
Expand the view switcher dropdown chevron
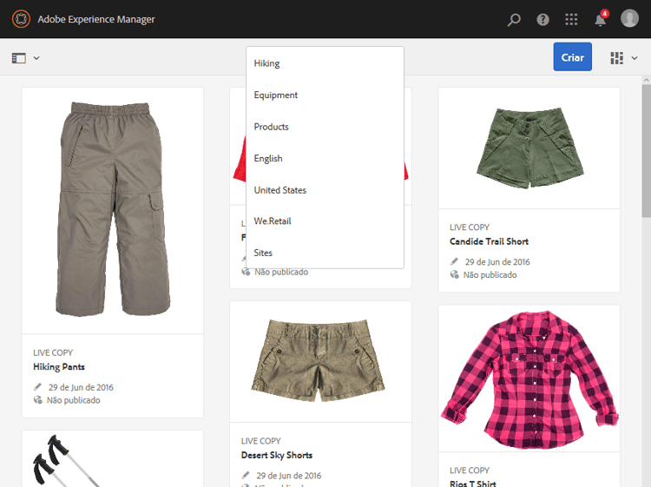point(635,58)
